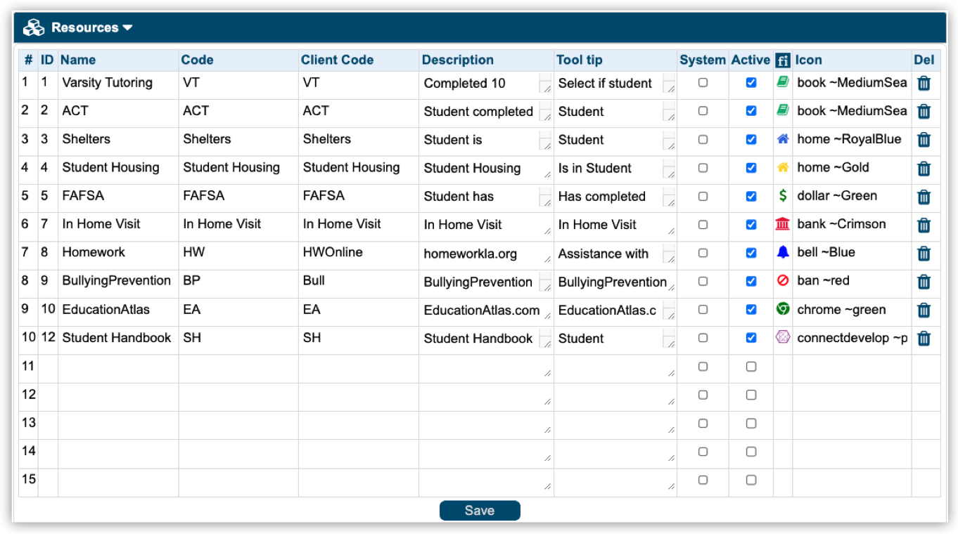The height and width of the screenshot is (536, 958).
Task: Click the Save button
Action: 479,511
